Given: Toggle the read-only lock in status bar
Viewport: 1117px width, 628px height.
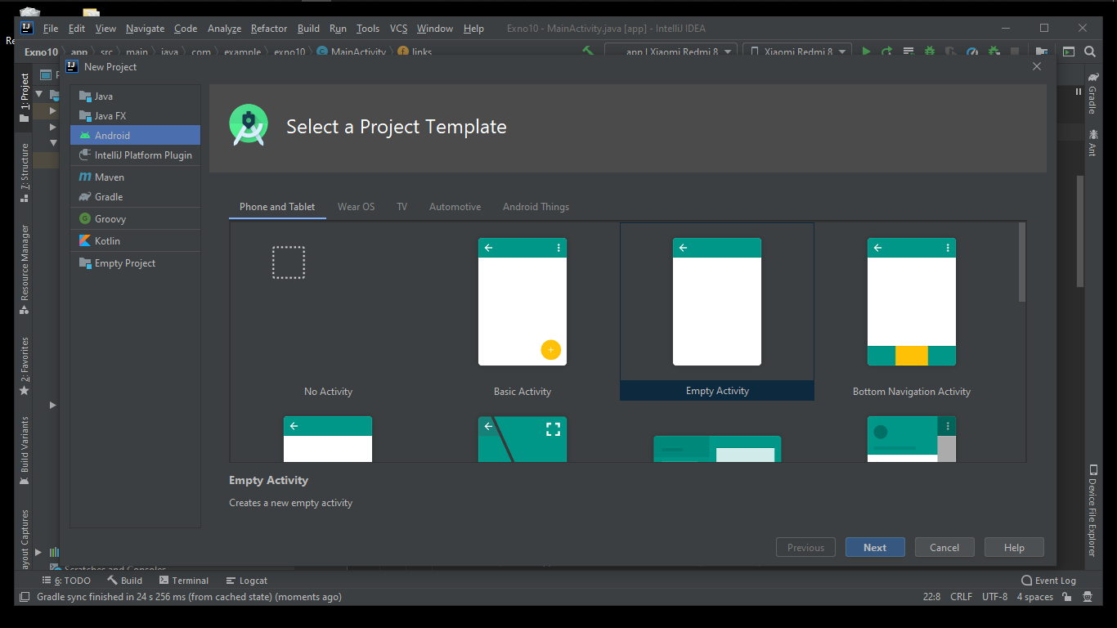Looking at the screenshot, I should click(x=1066, y=597).
